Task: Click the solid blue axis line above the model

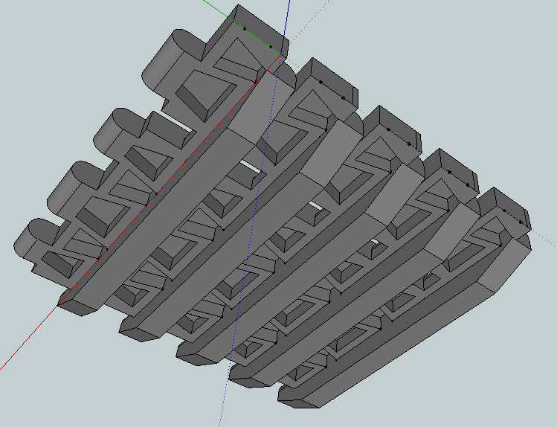Action: [289, 19]
